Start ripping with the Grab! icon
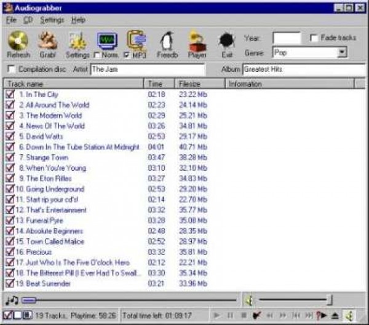This screenshot has width=369, height=325. (48, 41)
